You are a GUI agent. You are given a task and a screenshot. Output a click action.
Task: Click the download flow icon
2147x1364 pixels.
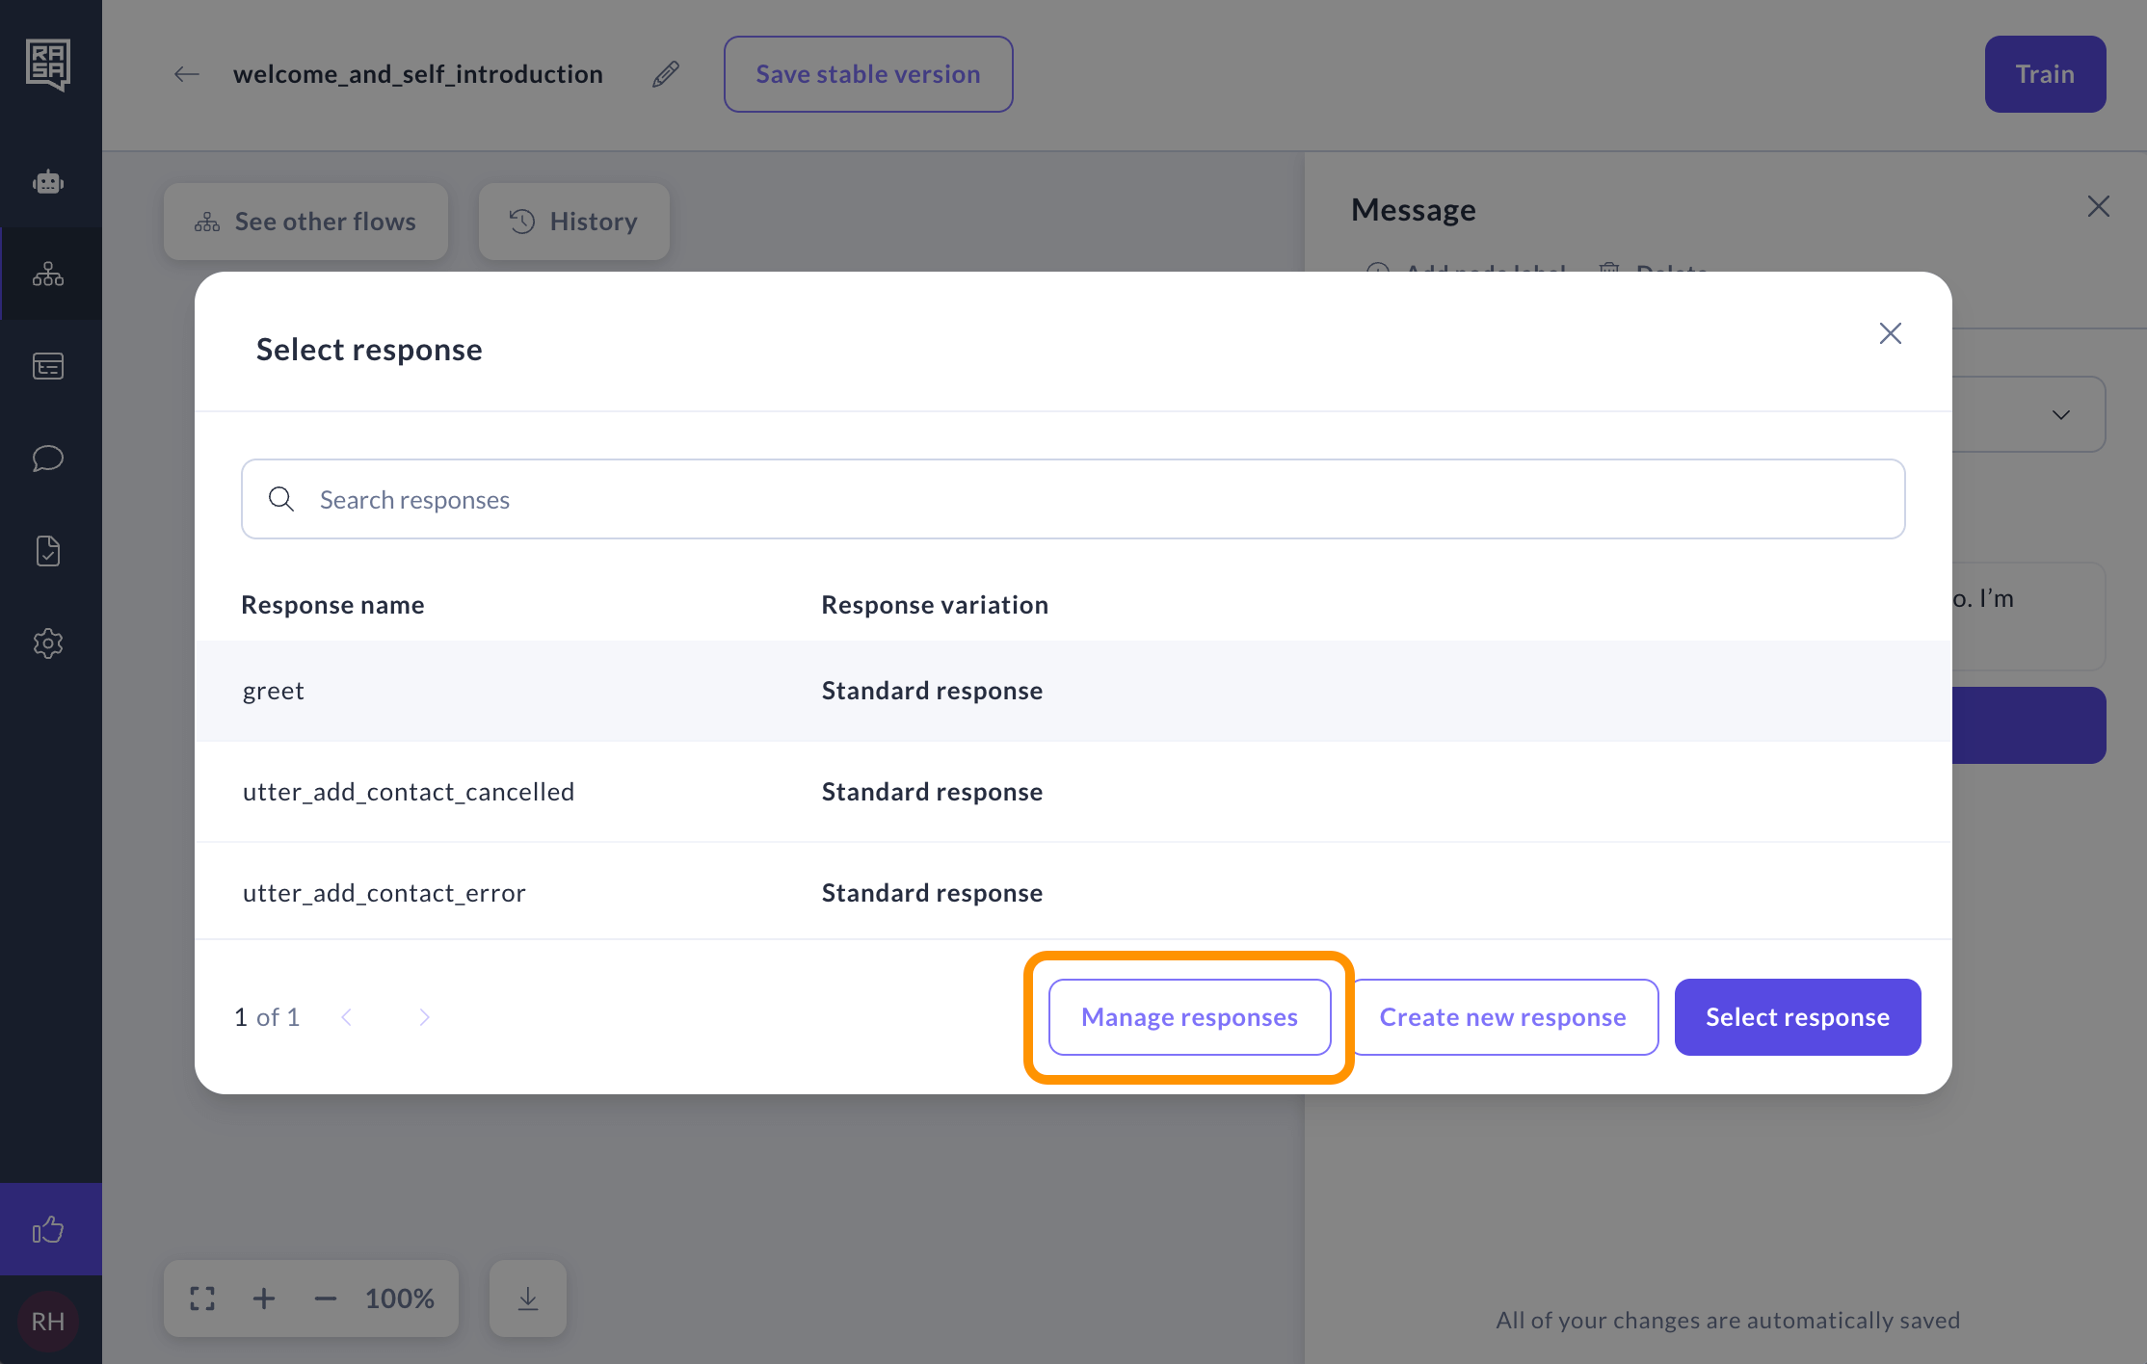(528, 1298)
